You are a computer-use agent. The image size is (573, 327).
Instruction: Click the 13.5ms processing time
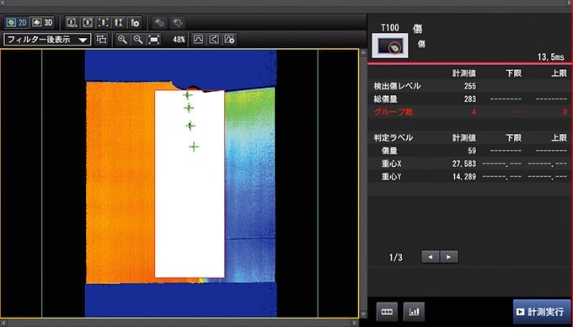tap(551, 57)
